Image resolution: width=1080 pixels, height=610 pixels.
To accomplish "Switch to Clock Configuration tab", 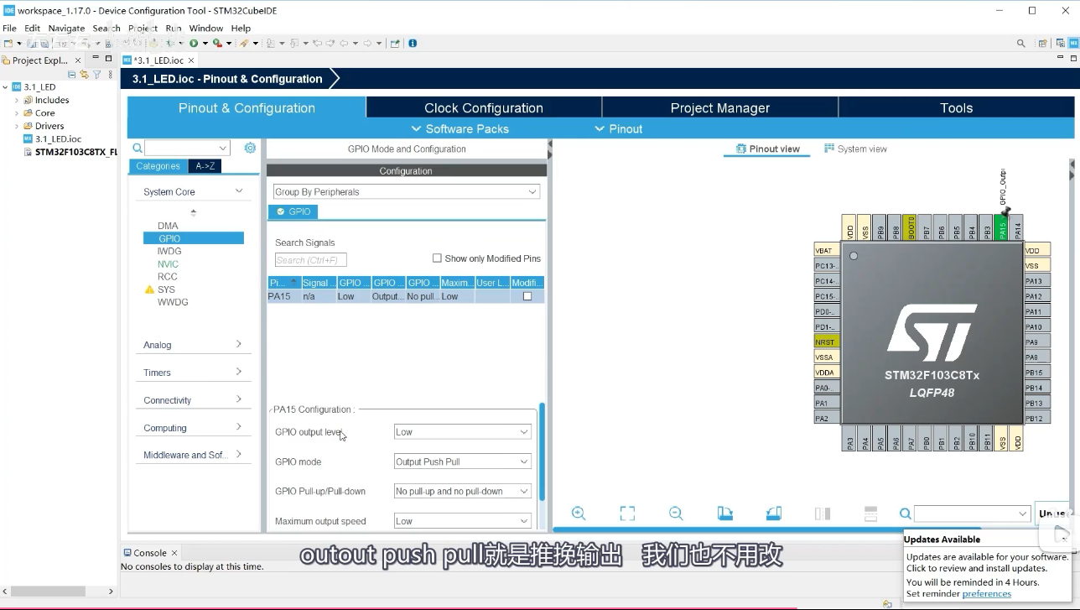I will click(484, 107).
